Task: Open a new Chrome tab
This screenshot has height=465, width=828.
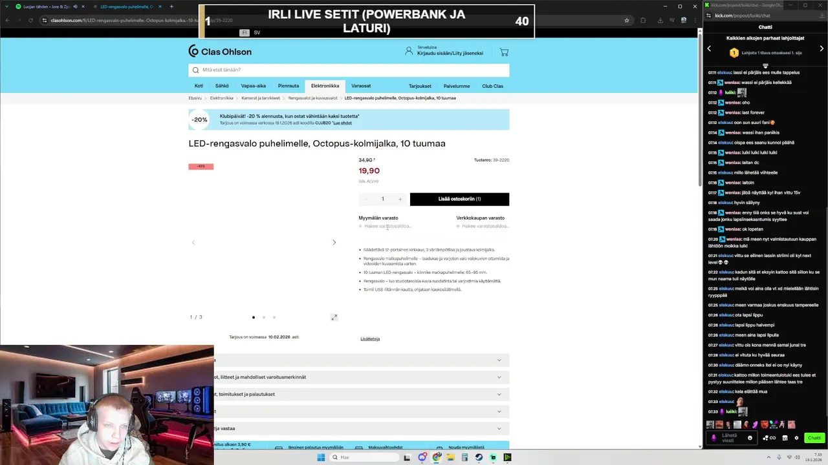Action: click(171, 6)
